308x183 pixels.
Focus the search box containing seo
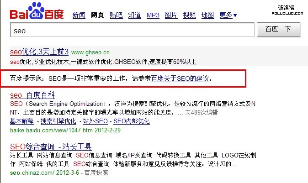[x=132, y=30]
